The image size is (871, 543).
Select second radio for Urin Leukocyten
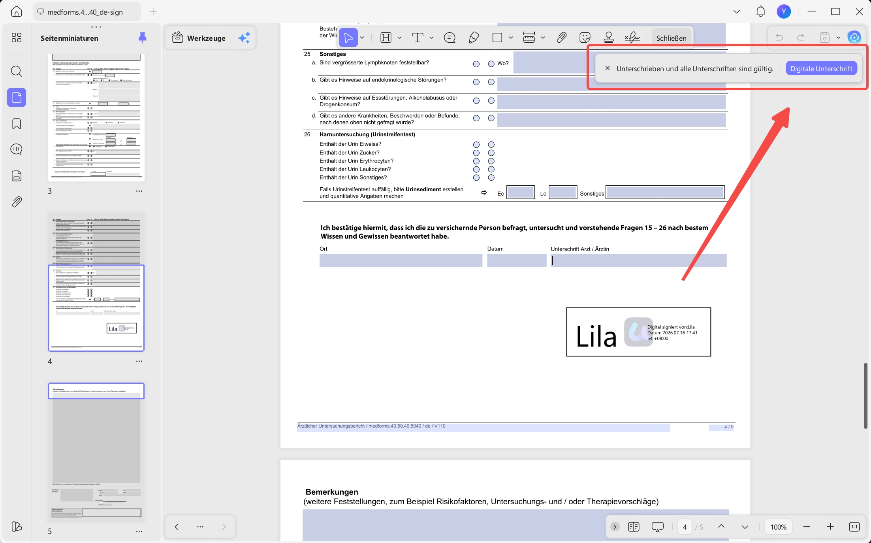click(491, 170)
